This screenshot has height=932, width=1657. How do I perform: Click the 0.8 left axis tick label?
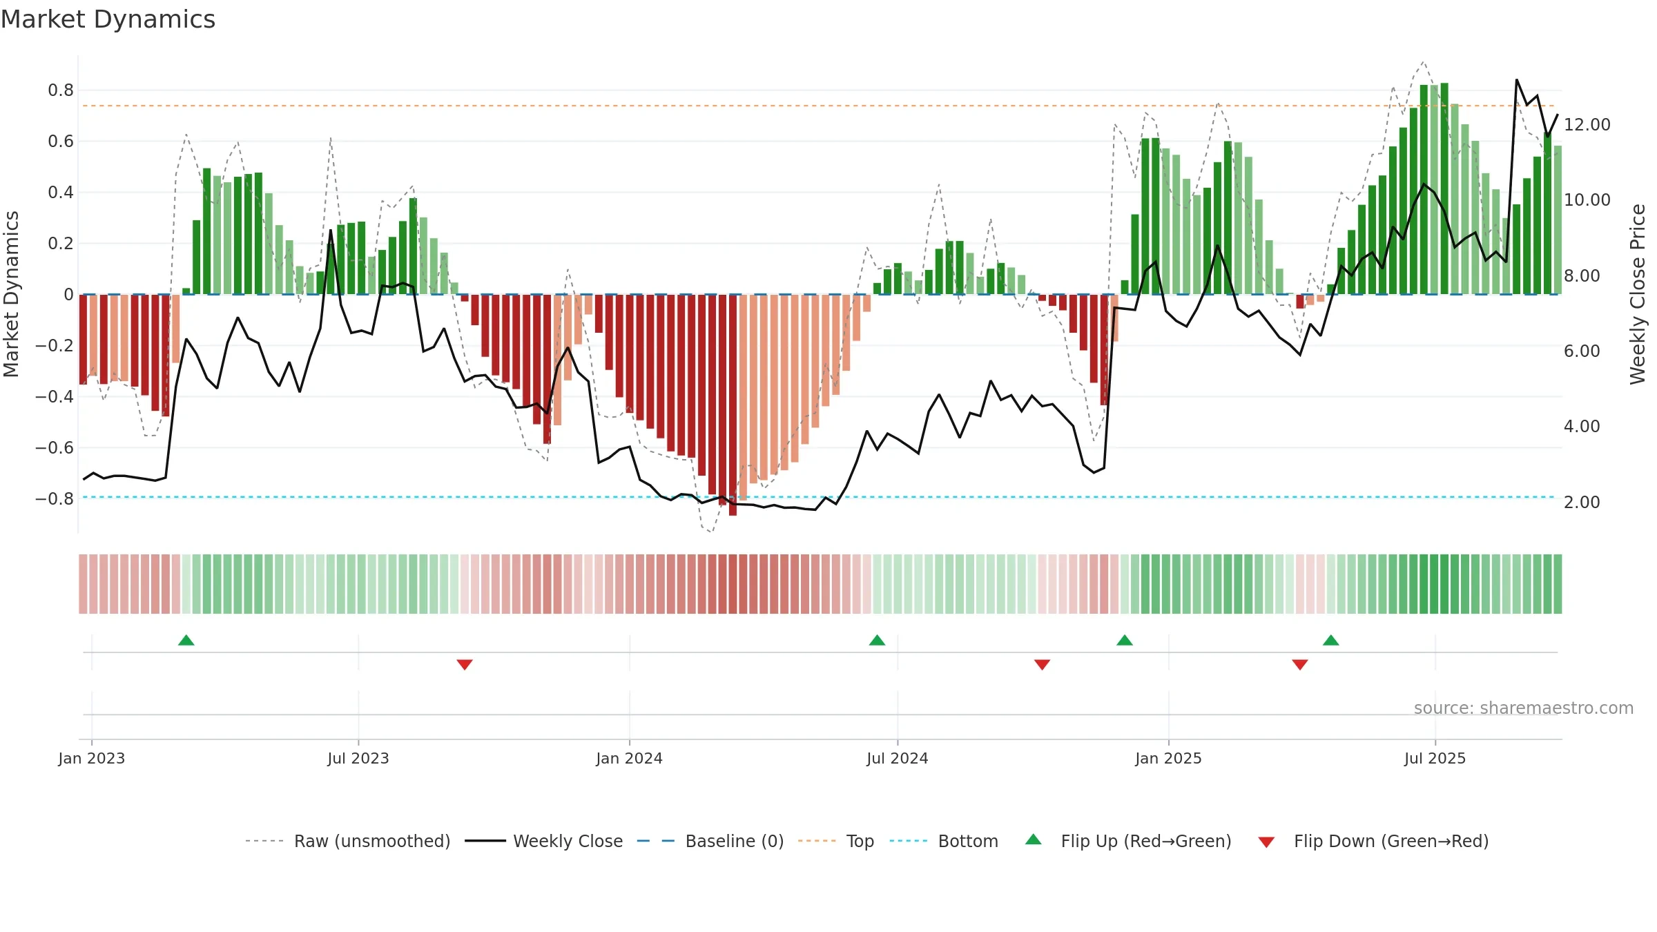[x=61, y=90]
